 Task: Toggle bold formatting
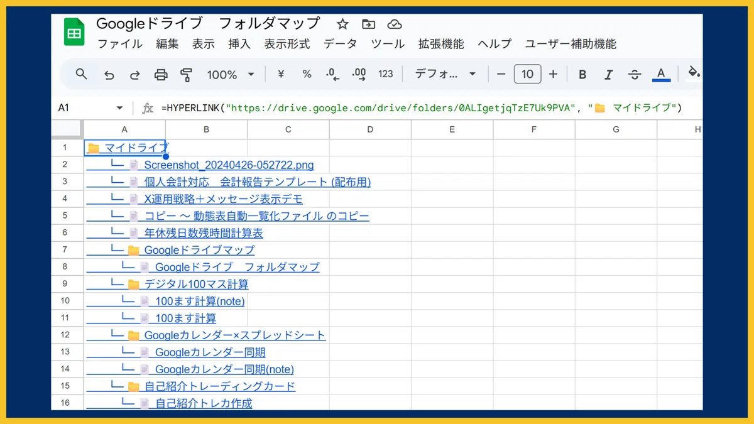[582, 75]
